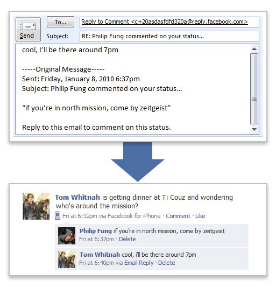Open the To... recipient picker
This screenshot has width=276, height=288.
tap(61, 22)
